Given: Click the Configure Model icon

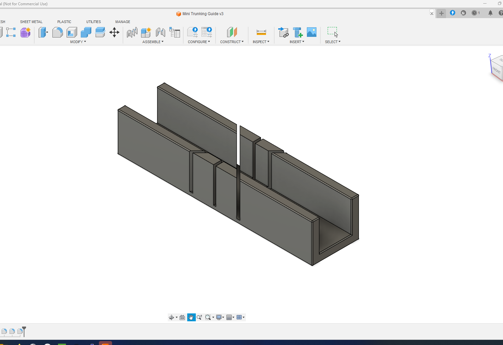Looking at the screenshot, I should [x=192, y=32].
